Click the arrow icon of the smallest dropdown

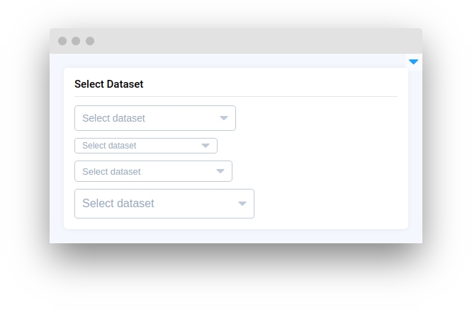tap(206, 146)
